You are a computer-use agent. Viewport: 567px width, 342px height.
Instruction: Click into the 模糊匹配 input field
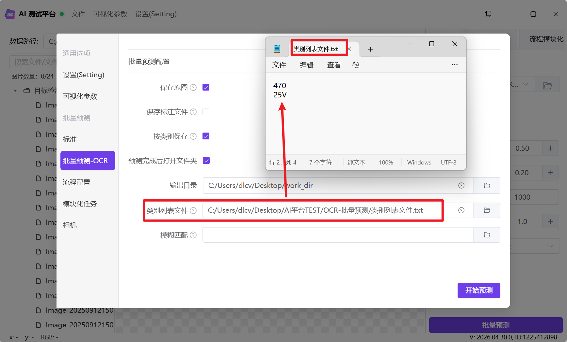click(x=338, y=235)
